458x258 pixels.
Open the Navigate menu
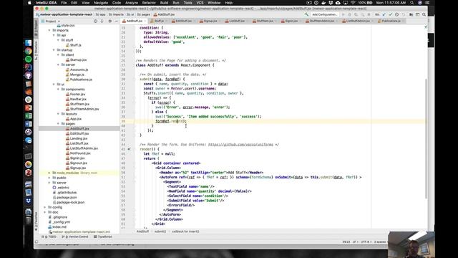tap(101, 3)
